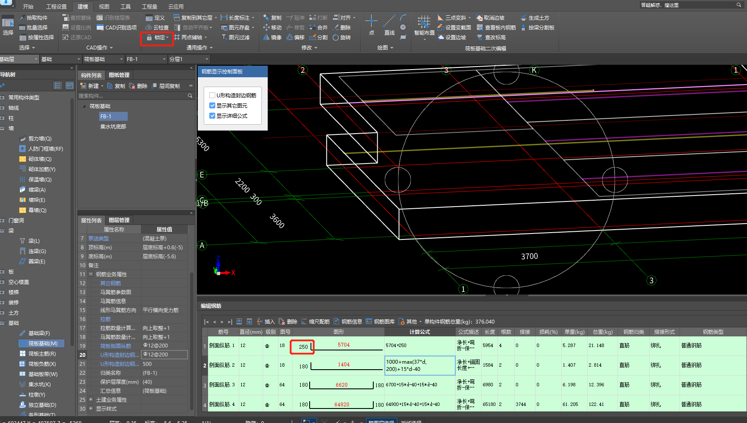Viewport: 747px width, 423px height.
Task: Move rebar row up arrow icon
Action: (x=239, y=321)
